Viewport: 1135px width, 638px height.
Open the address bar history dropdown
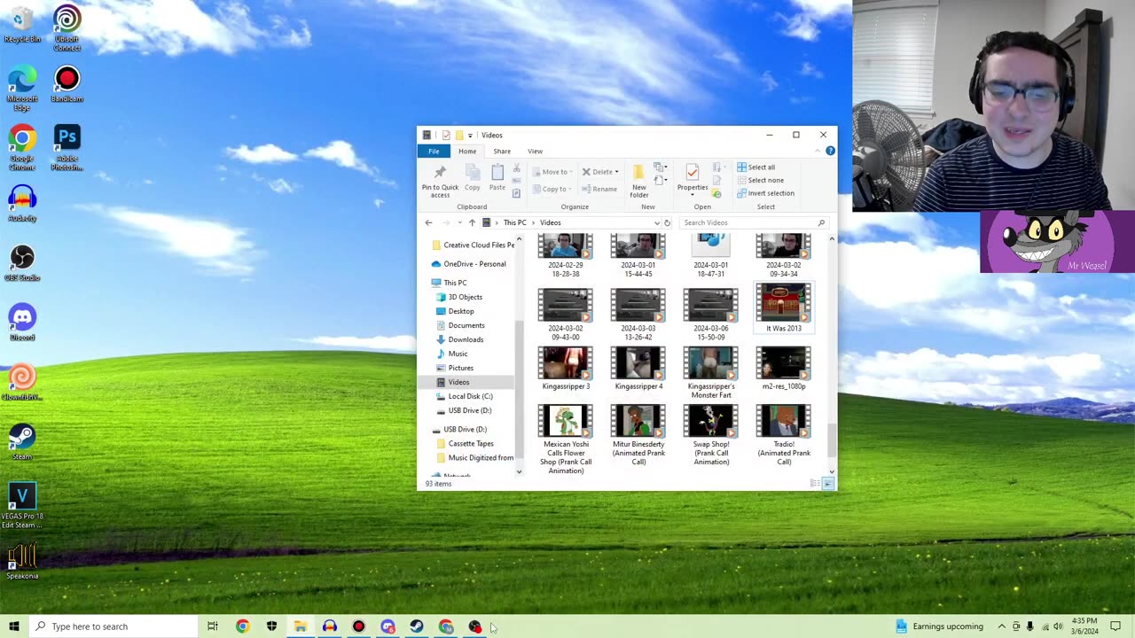coord(656,223)
